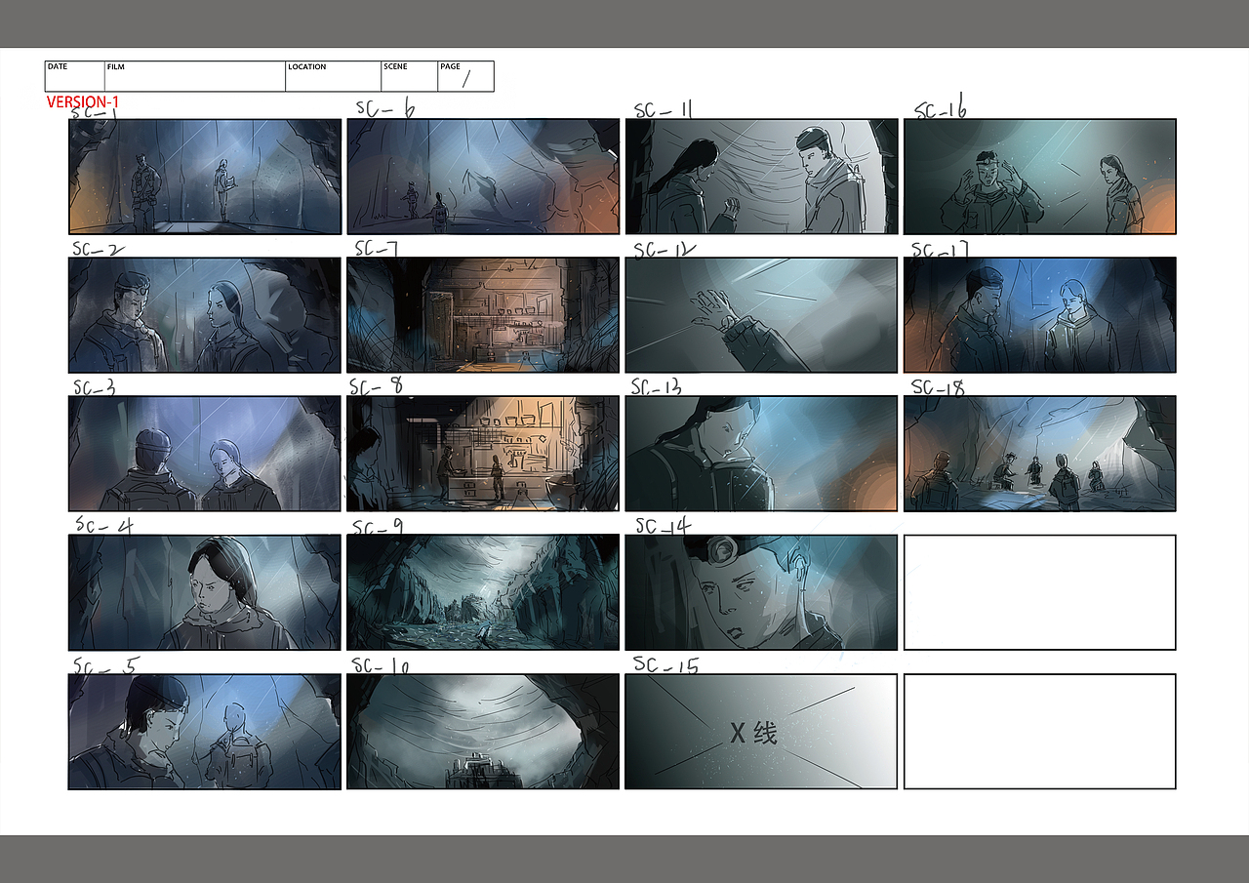Select the SC-15 panel showing X线

pyautogui.click(x=761, y=732)
